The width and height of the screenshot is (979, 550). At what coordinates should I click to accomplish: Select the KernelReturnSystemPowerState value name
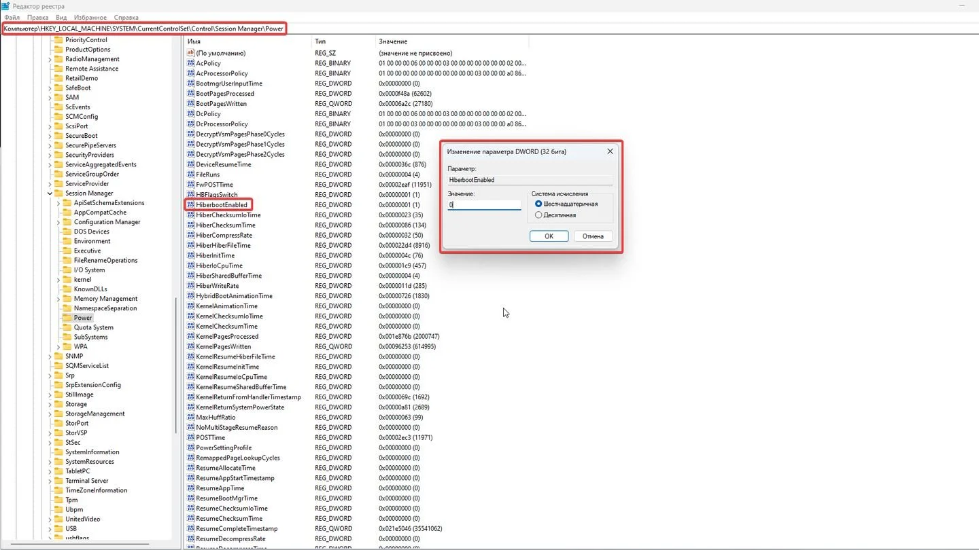click(240, 407)
